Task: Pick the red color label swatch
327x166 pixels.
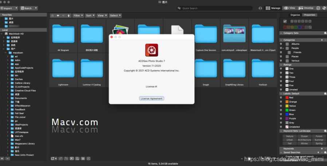Action: click(285, 27)
